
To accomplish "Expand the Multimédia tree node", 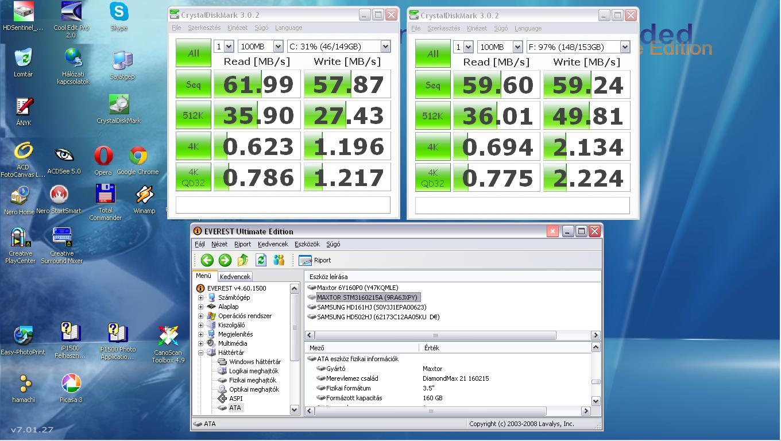I will click(x=201, y=343).
